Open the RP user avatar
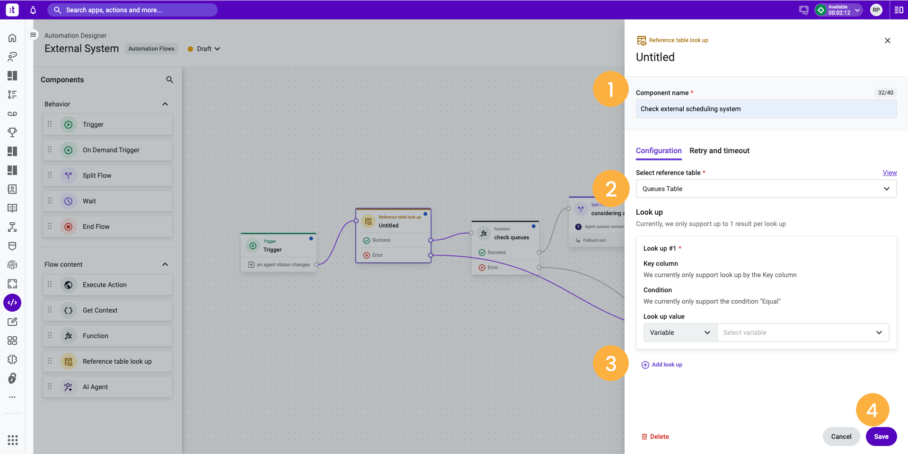The width and height of the screenshot is (908, 454). pos(876,10)
